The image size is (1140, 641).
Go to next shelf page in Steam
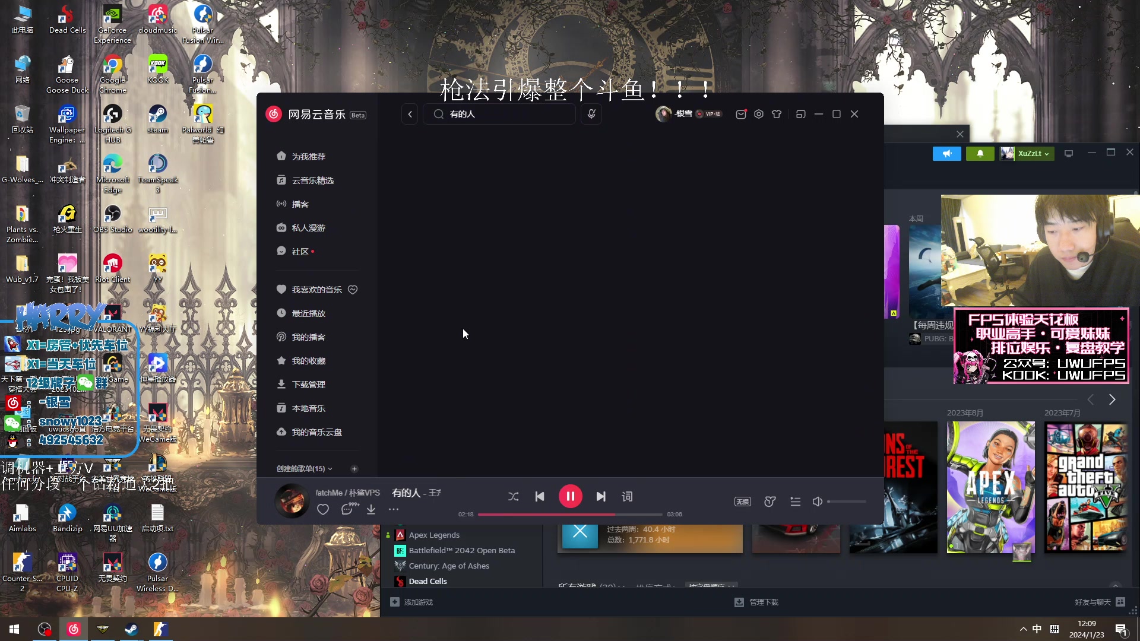(1112, 399)
